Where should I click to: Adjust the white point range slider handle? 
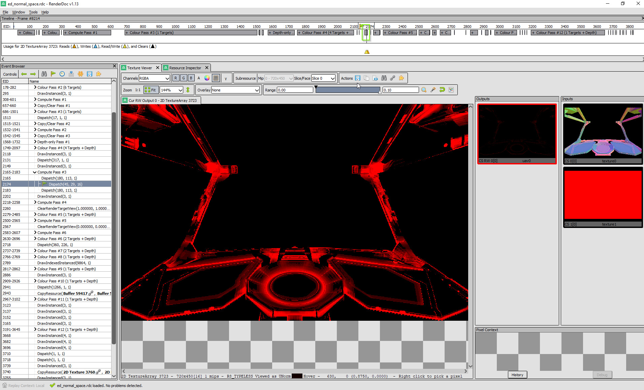tap(380, 92)
